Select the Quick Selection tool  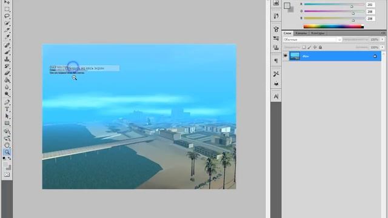(7, 23)
